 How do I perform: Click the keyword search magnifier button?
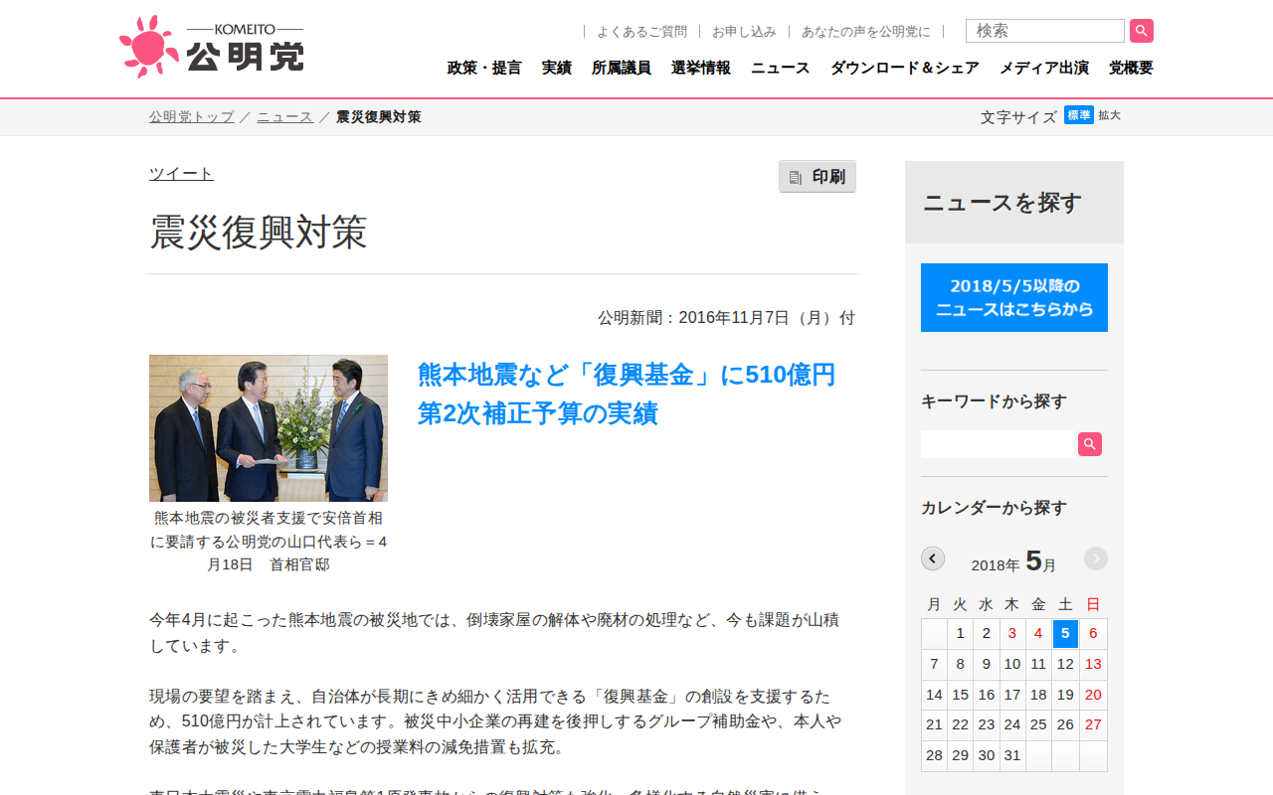point(1090,444)
